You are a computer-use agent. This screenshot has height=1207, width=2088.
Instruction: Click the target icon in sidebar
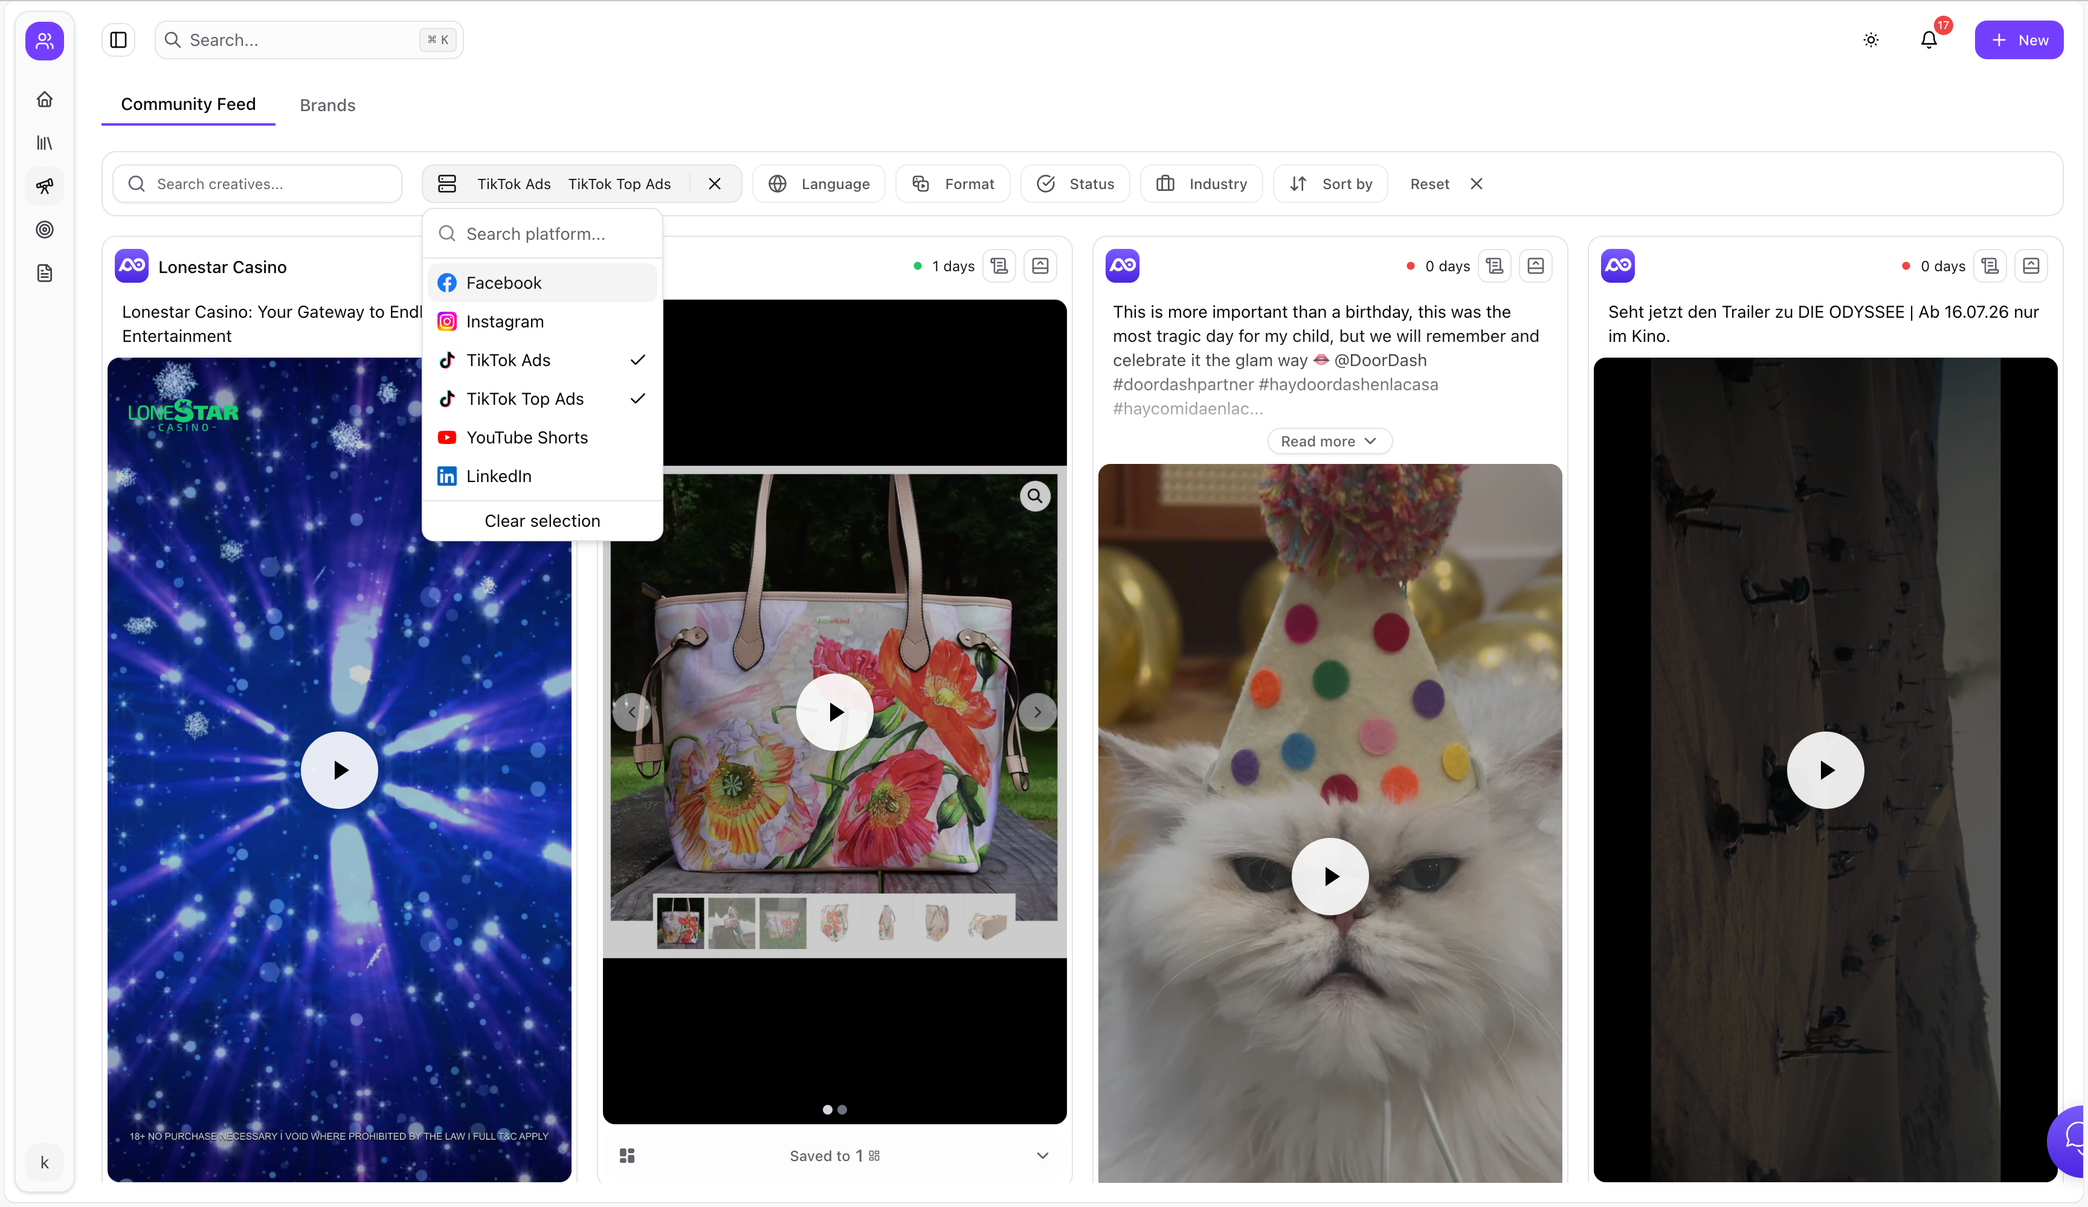point(45,230)
